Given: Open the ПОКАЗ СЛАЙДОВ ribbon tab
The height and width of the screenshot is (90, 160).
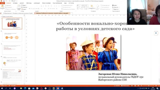Looking at the screenshot, I should point(46,3).
